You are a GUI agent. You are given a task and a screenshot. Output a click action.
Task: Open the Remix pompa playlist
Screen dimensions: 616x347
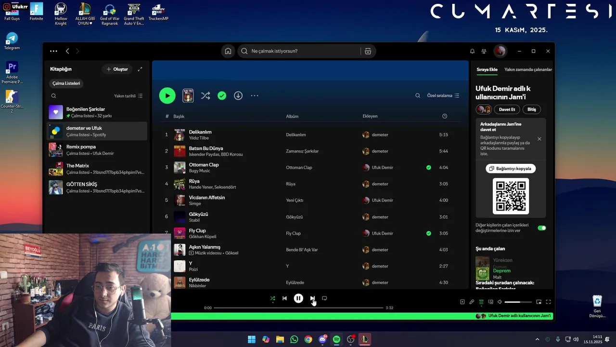click(97, 150)
